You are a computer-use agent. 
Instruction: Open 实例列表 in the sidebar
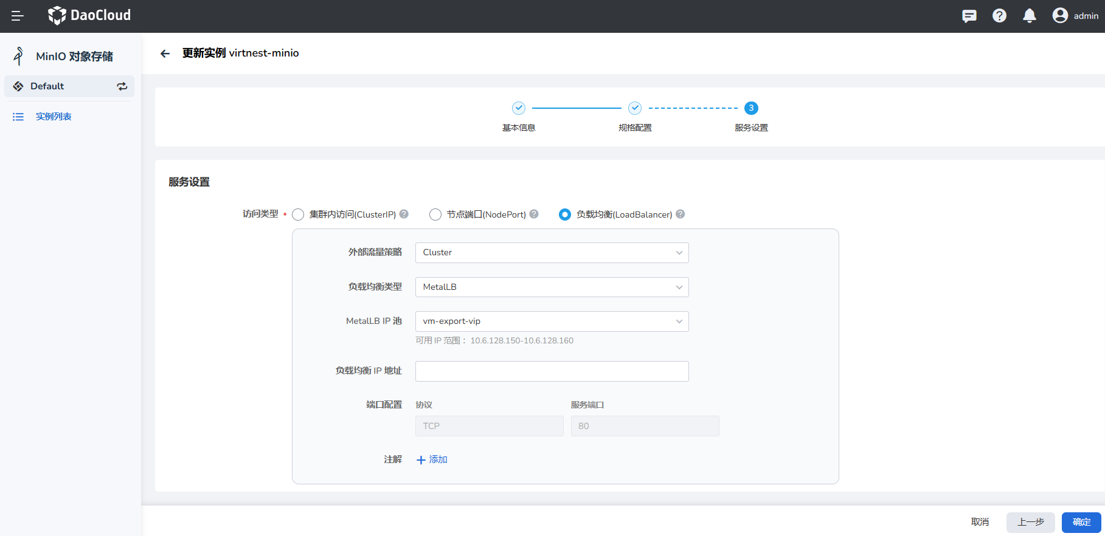point(54,117)
